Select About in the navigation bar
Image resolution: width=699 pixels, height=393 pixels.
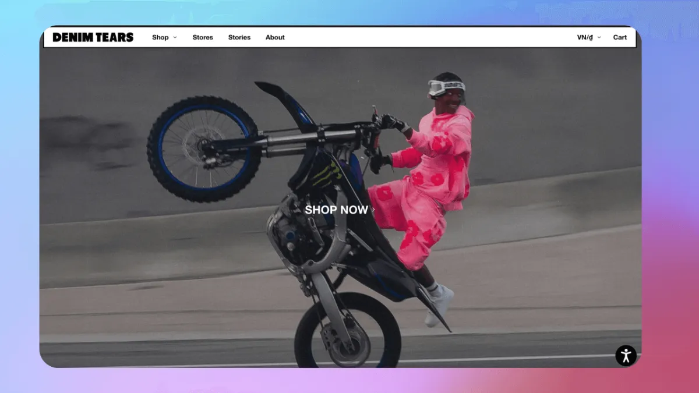click(275, 37)
